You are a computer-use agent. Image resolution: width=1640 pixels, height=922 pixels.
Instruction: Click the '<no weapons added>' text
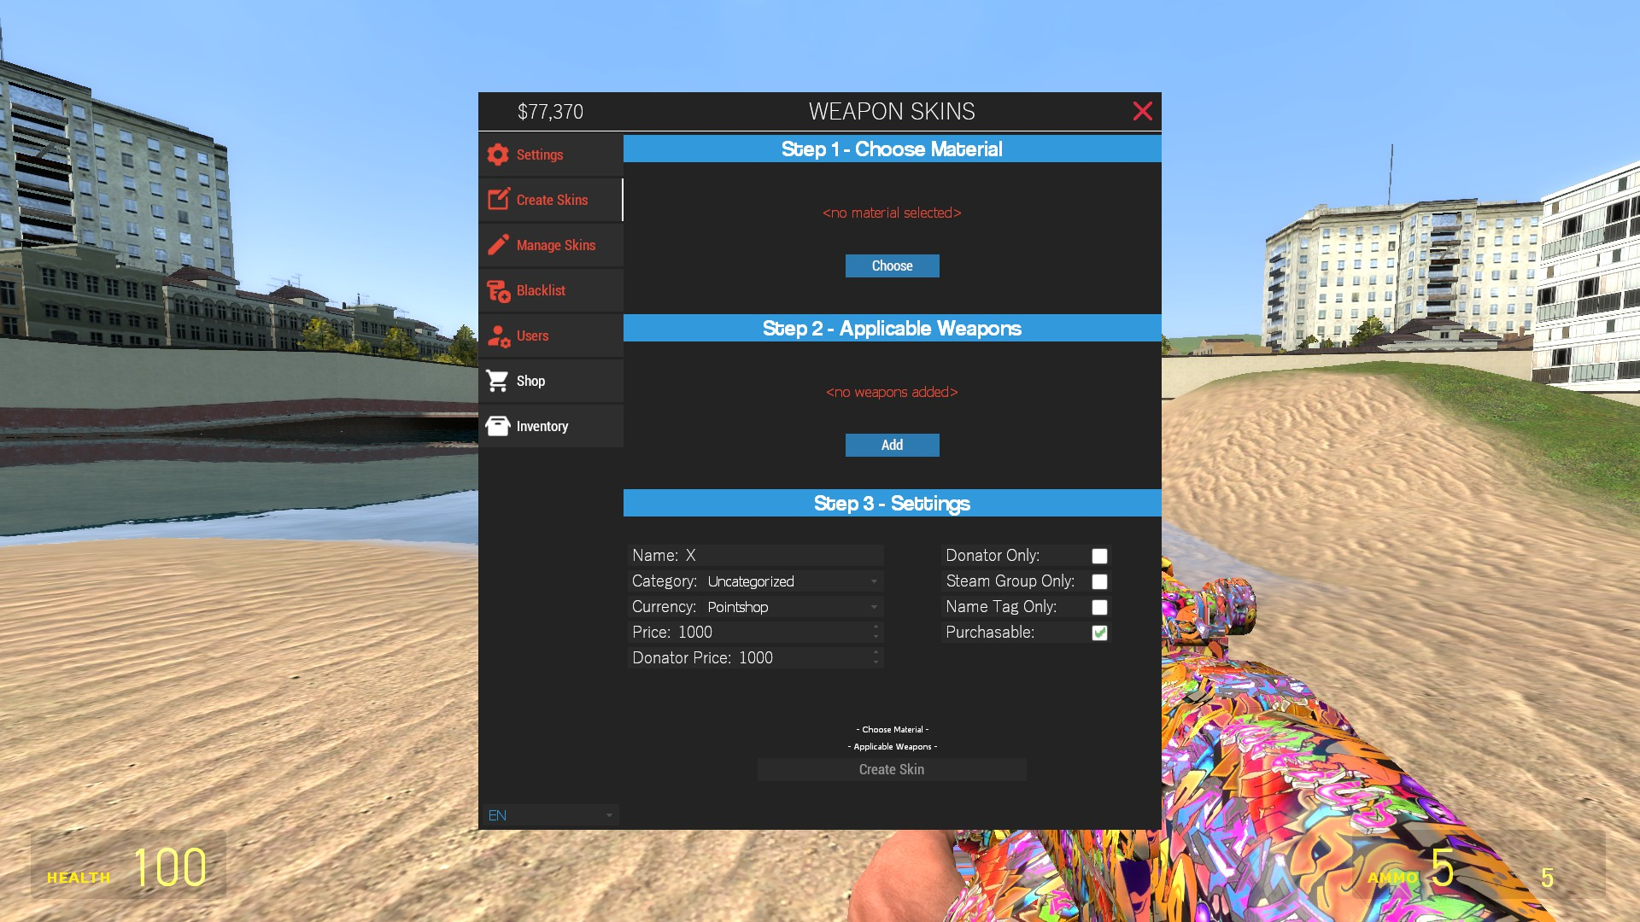892,392
